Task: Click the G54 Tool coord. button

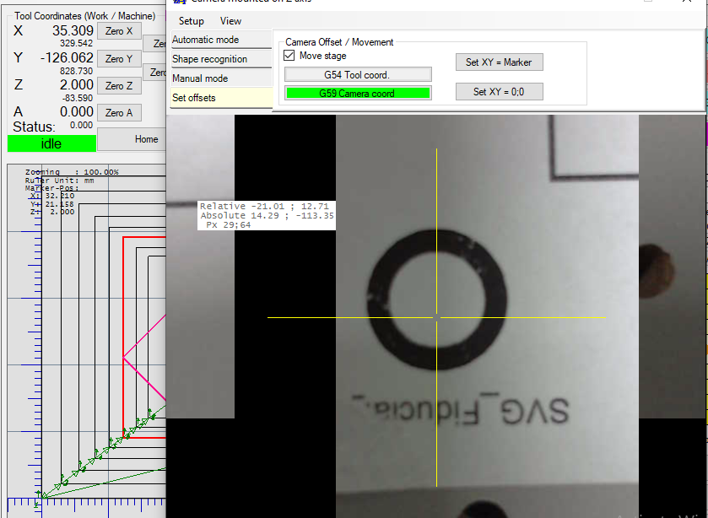Action: (358, 75)
